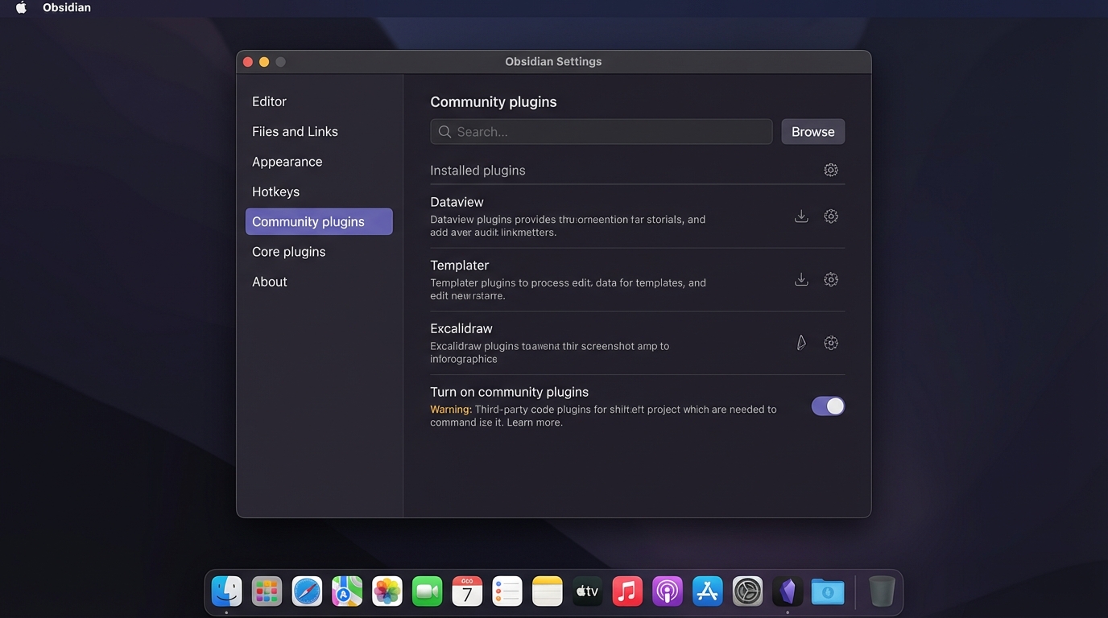This screenshot has height=618, width=1108.
Task: Open the Installed plugins options gear
Action: click(x=830, y=169)
